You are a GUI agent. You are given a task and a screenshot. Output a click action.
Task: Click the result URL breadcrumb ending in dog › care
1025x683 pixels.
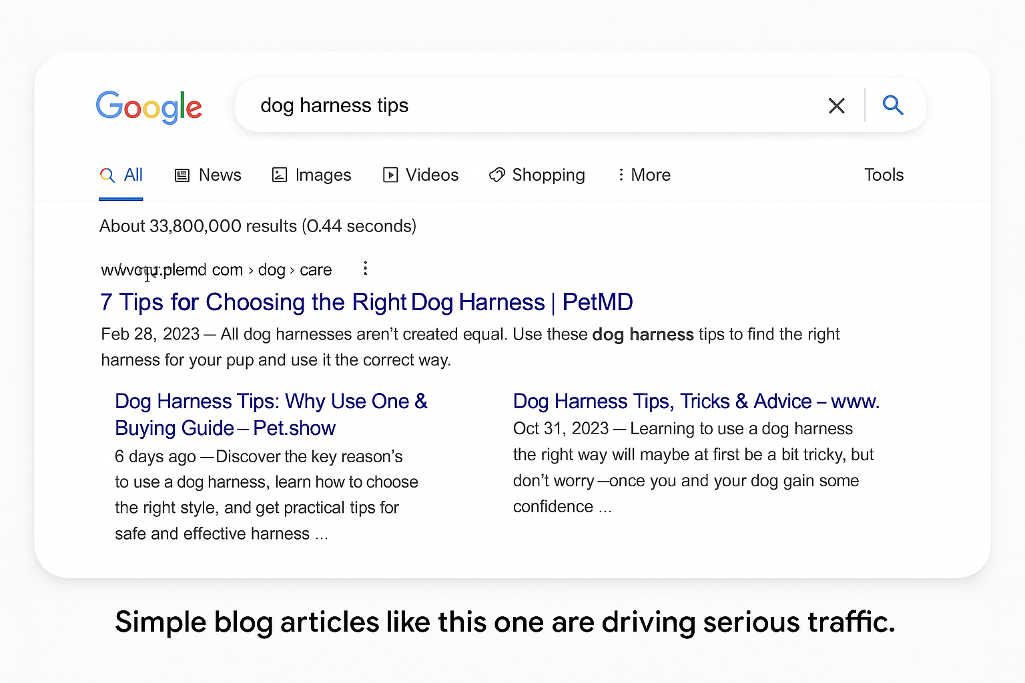[216, 269]
